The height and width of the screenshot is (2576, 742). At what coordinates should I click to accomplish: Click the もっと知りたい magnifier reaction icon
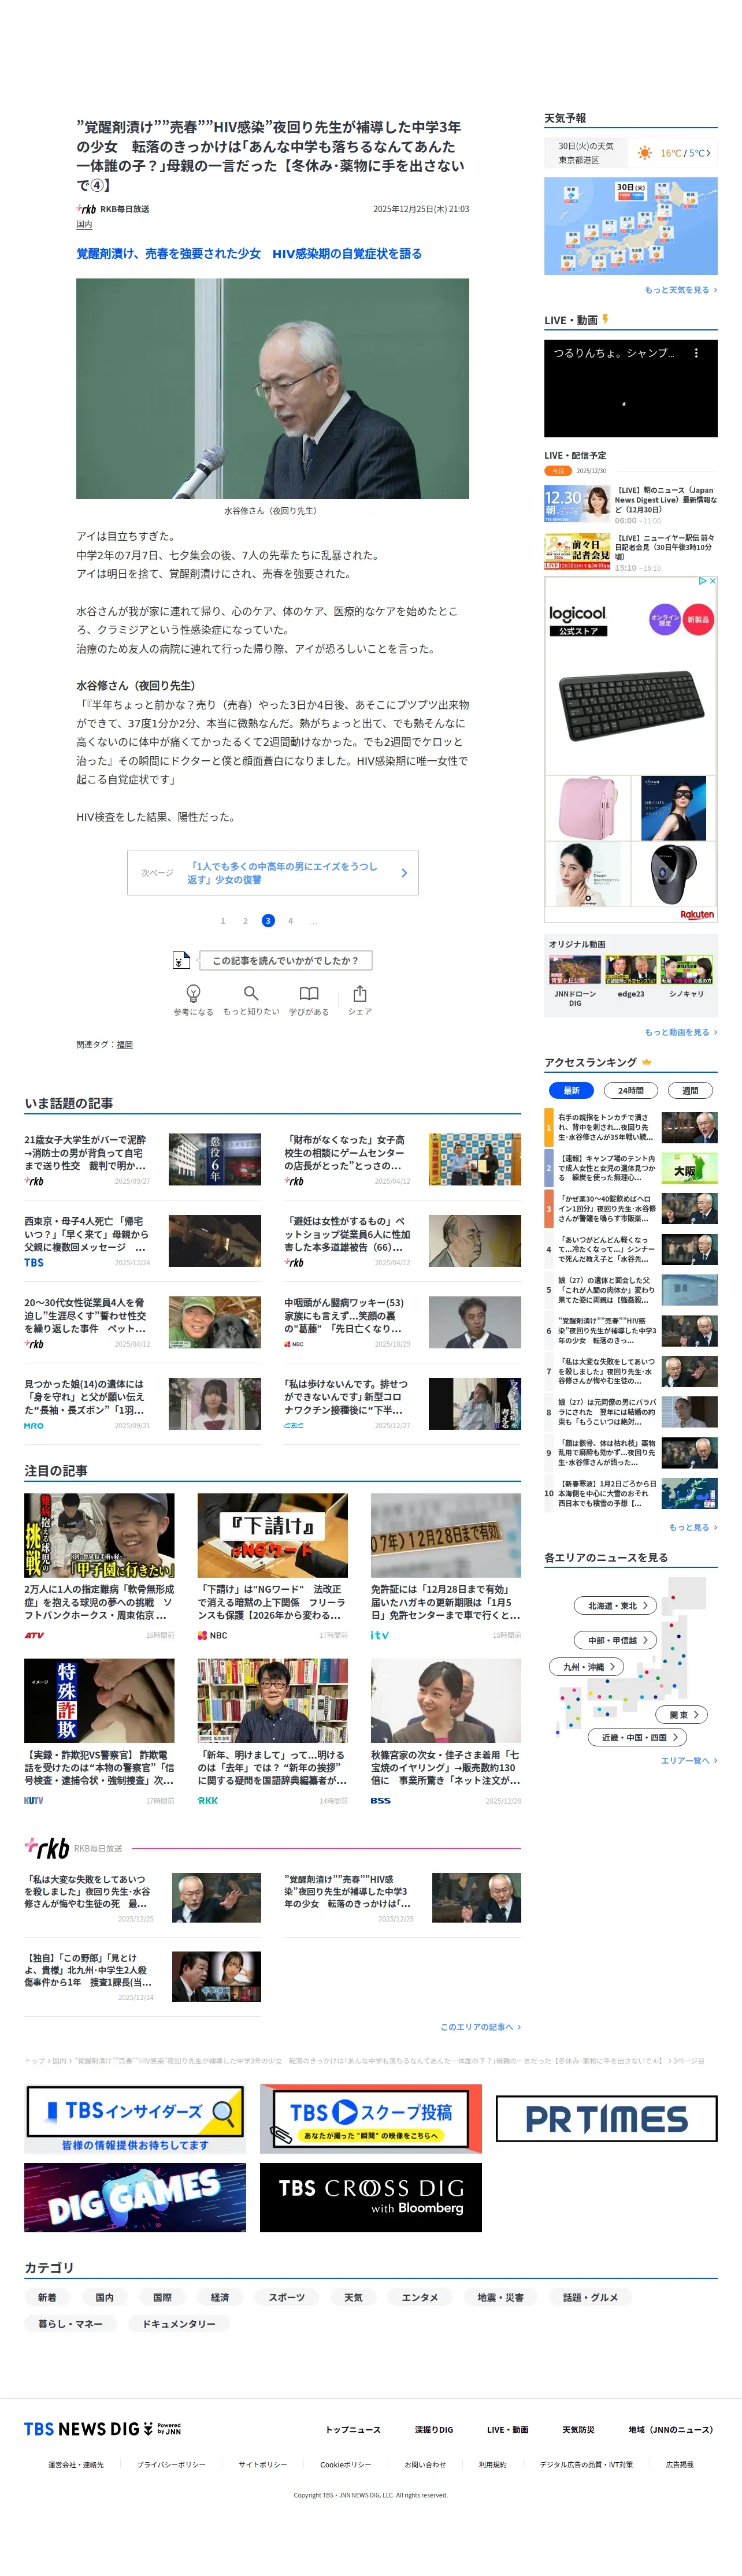[x=251, y=993]
